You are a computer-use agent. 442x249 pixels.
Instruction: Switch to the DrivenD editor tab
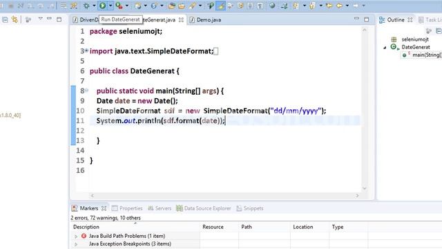86,20
